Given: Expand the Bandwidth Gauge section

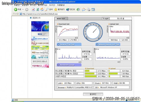Looking at the screenshot, I should pyautogui.click(x=69, y=65).
